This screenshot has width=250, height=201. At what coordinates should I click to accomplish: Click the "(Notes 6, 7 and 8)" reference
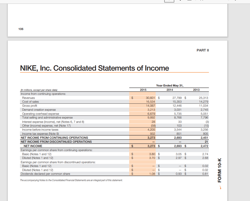point(72,122)
